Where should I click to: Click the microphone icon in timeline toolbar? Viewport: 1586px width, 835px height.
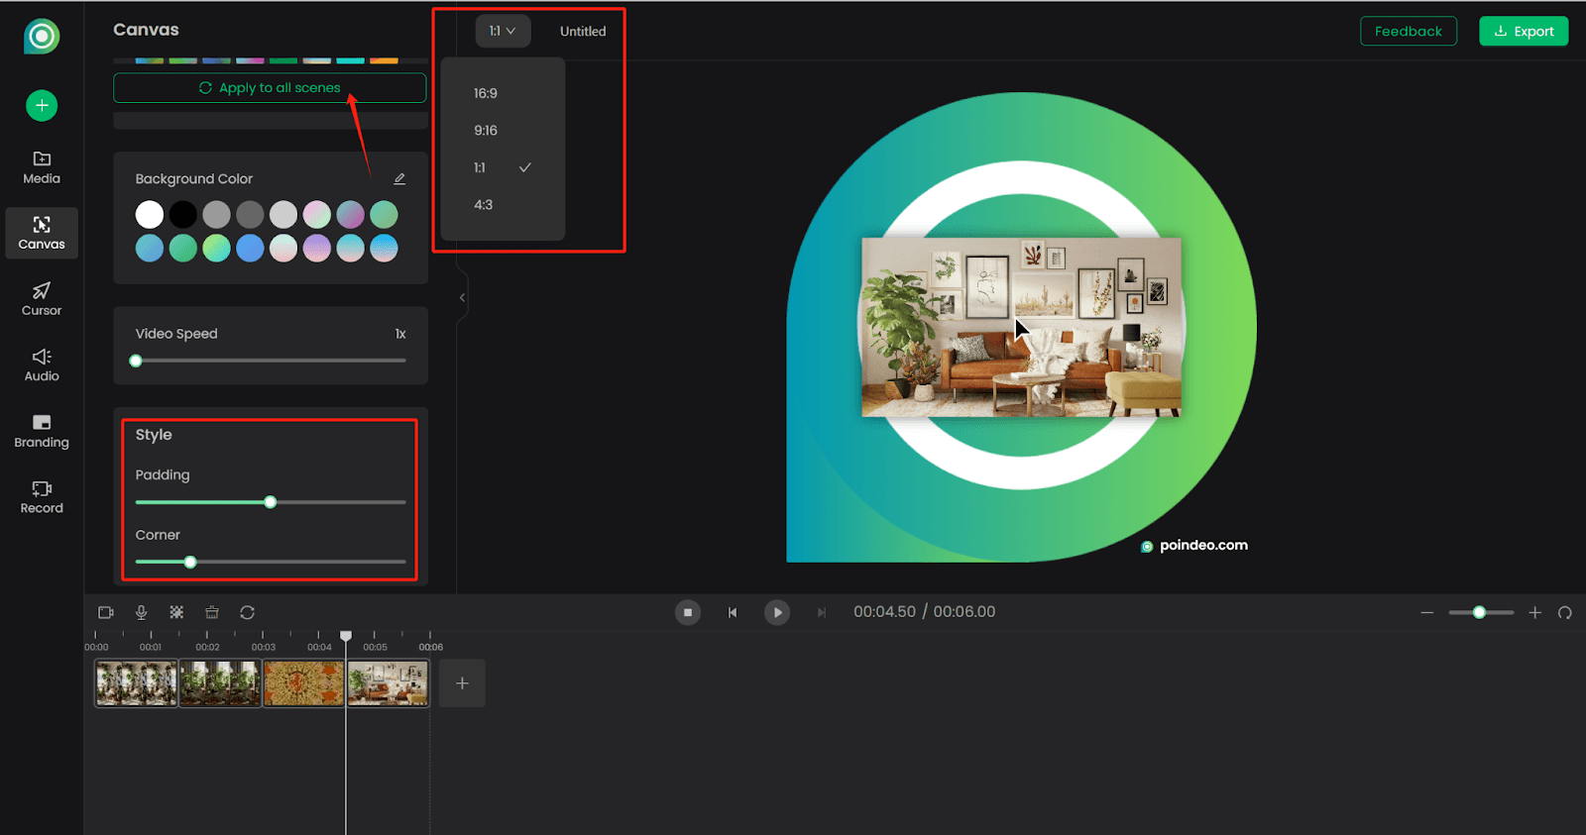click(142, 612)
